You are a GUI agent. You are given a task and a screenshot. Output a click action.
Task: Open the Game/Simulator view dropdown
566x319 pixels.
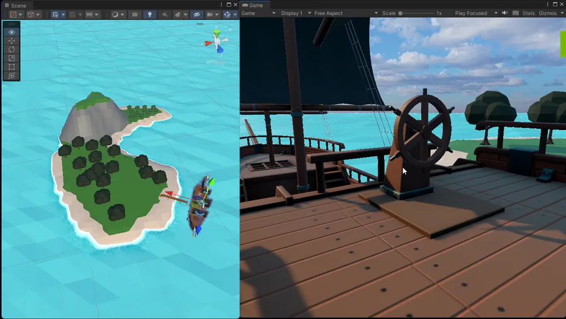tap(258, 13)
